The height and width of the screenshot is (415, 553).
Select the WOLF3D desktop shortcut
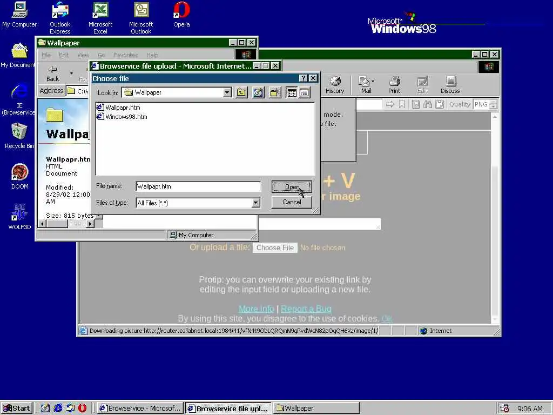(20, 217)
